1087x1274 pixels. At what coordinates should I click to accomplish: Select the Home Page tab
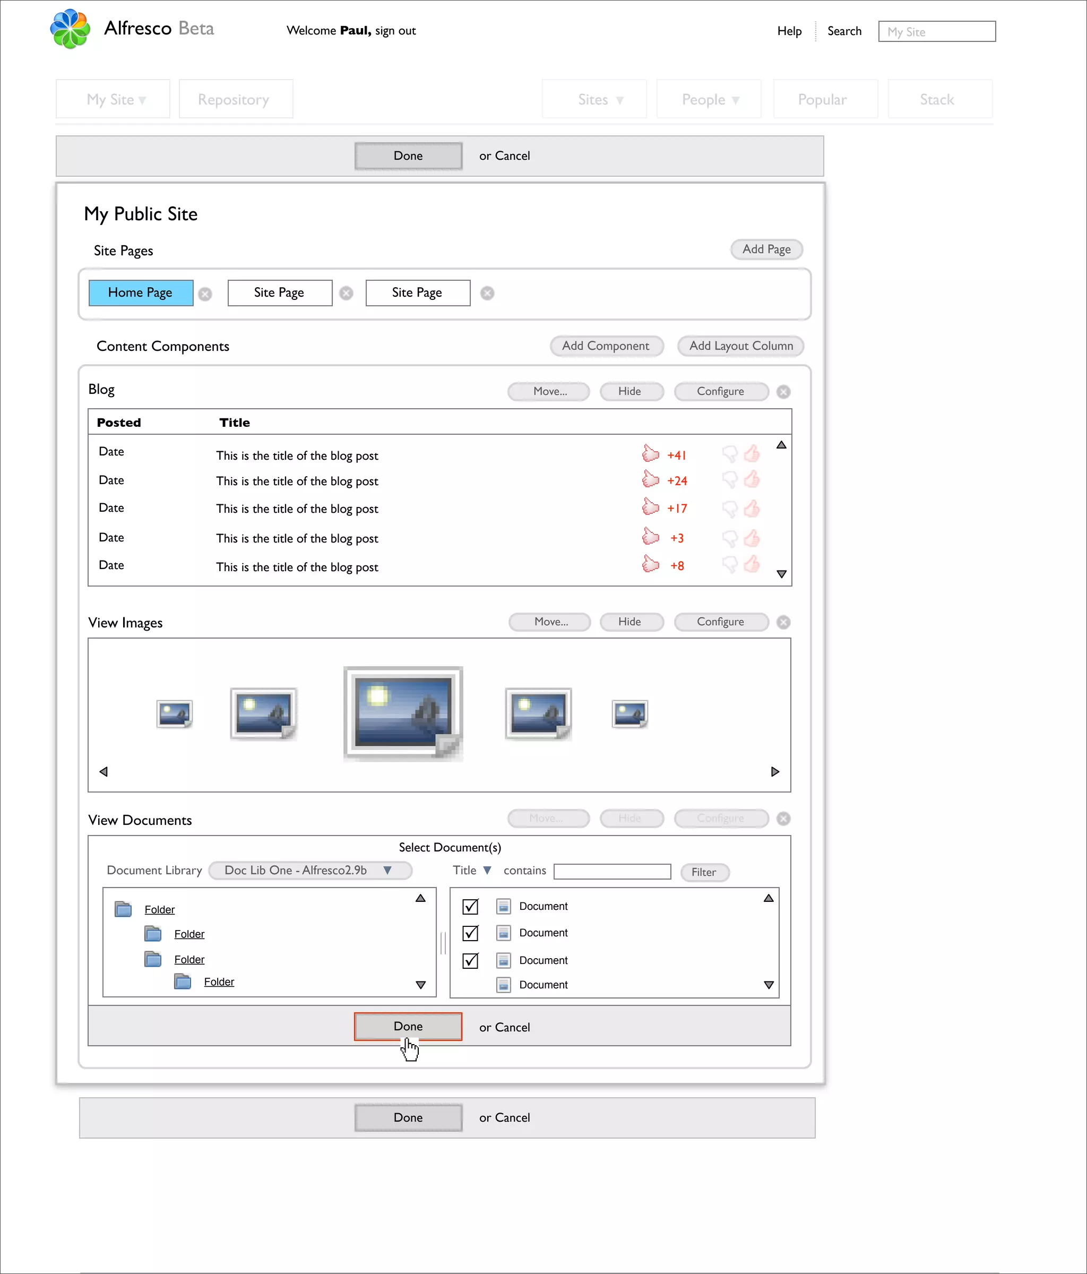point(141,292)
